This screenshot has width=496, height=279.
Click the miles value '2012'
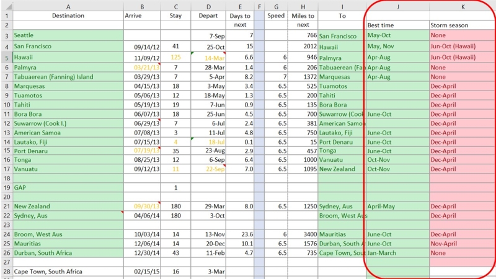pyautogui.click(x=303, y=46)
